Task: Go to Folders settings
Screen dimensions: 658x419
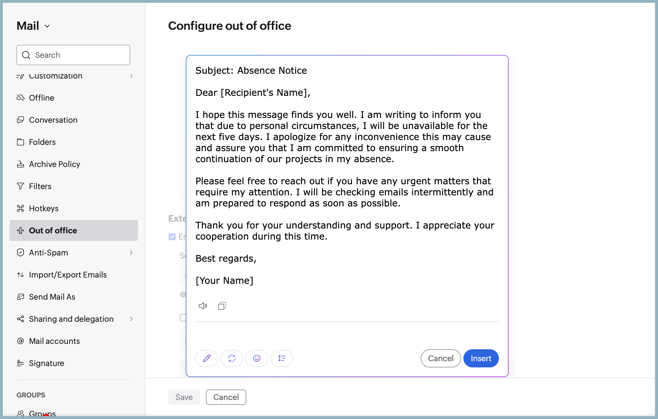Action: 74,142
